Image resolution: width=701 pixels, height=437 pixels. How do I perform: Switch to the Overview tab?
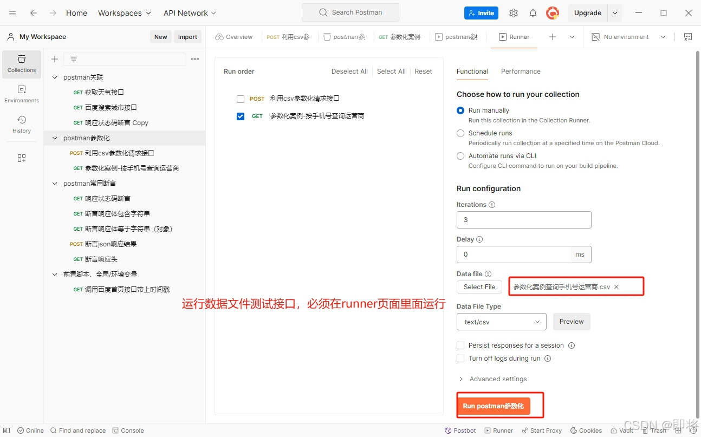(x=234, y=37)
